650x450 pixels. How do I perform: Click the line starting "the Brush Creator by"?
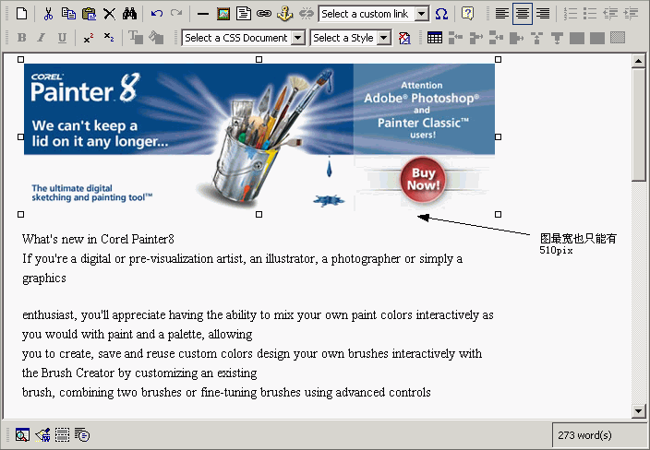(139, 373)
